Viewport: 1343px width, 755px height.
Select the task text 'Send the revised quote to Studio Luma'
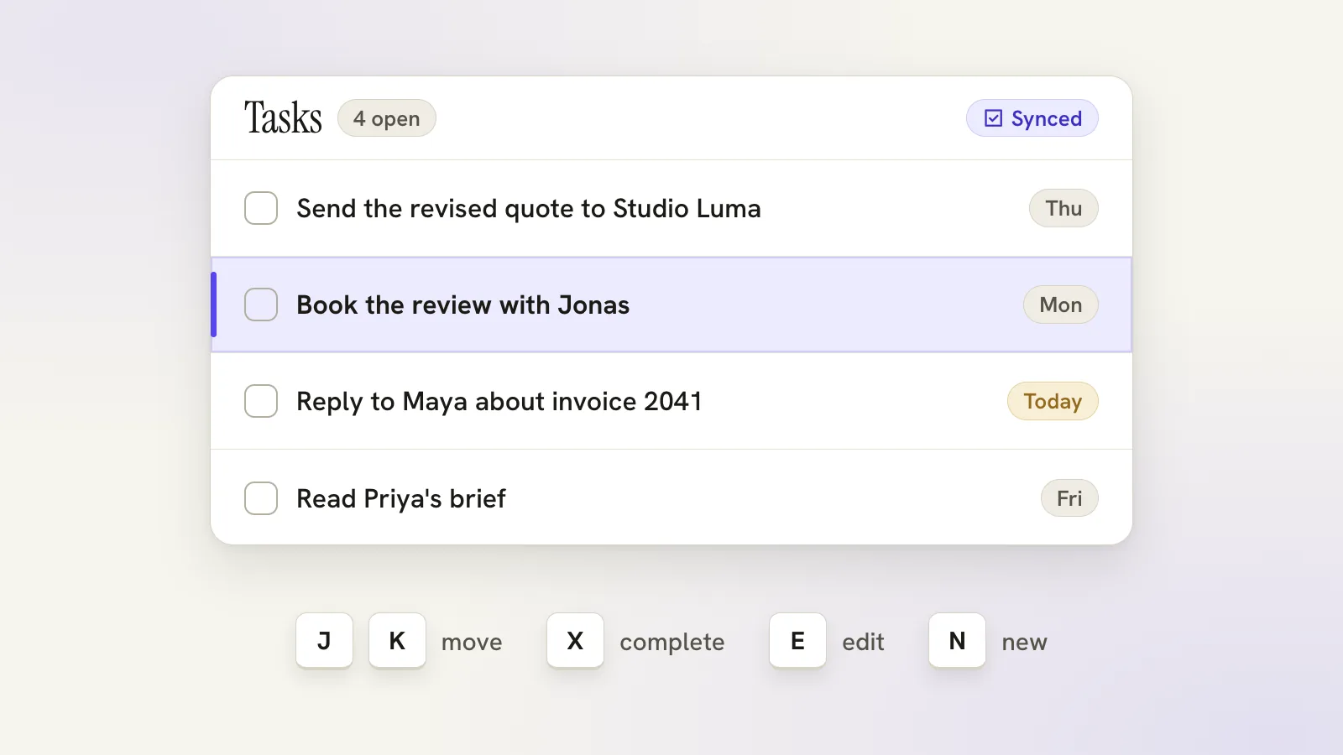tap(529, 208)
